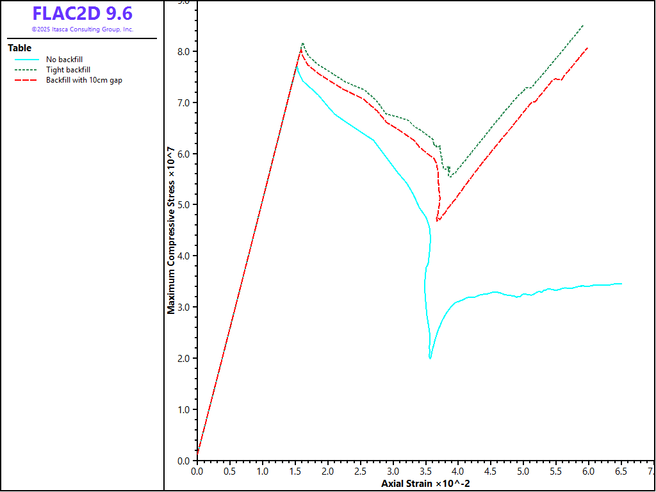Viewport: 656px width, 492px height.
Task: Click the 6.5 tick label on x-axis
Action: point(621,471)
